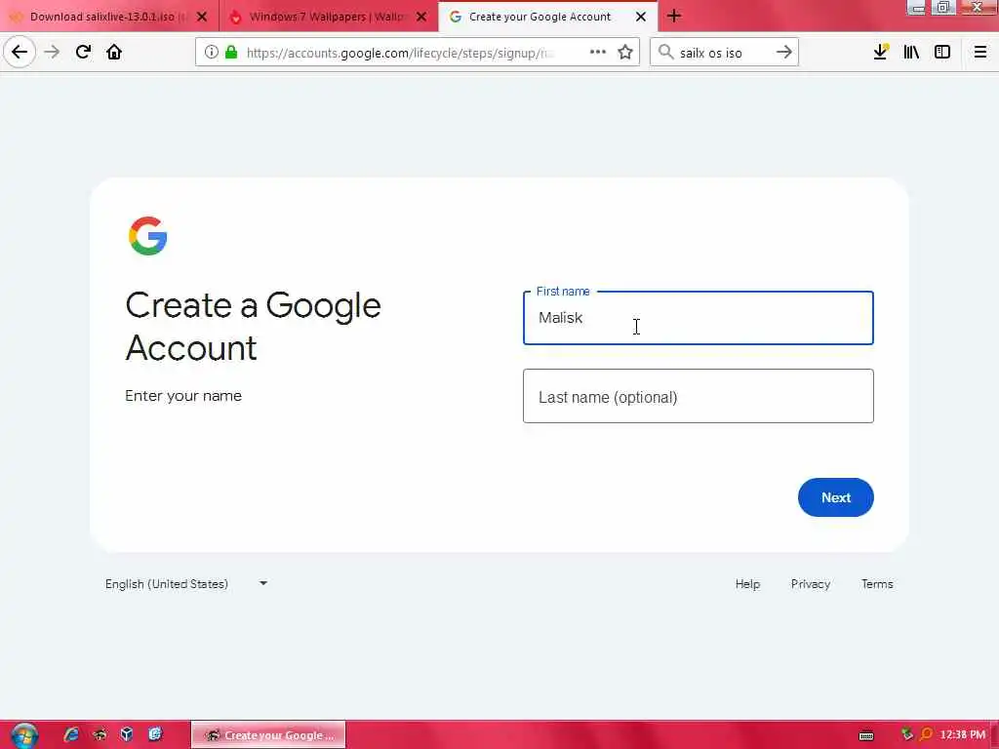
Task: Select the Create your Google taskbar button
Action: click(268, 735)
